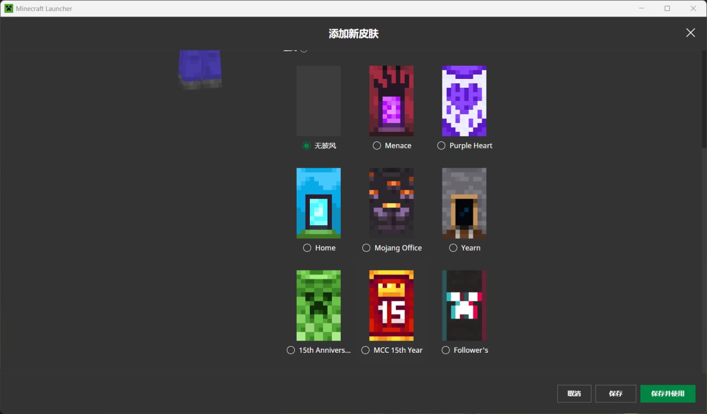This screenshot has width=707, height=414.
Task: Click the vertical scrollbar on the right
Action: point(704,99)
